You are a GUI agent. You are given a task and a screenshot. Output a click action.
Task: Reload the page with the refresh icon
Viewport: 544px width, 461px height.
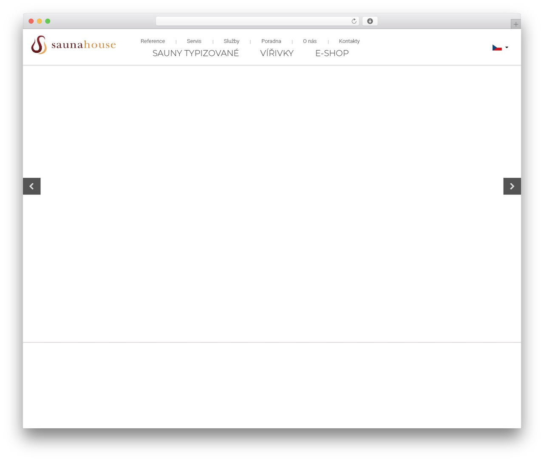[x=354, y=21]
